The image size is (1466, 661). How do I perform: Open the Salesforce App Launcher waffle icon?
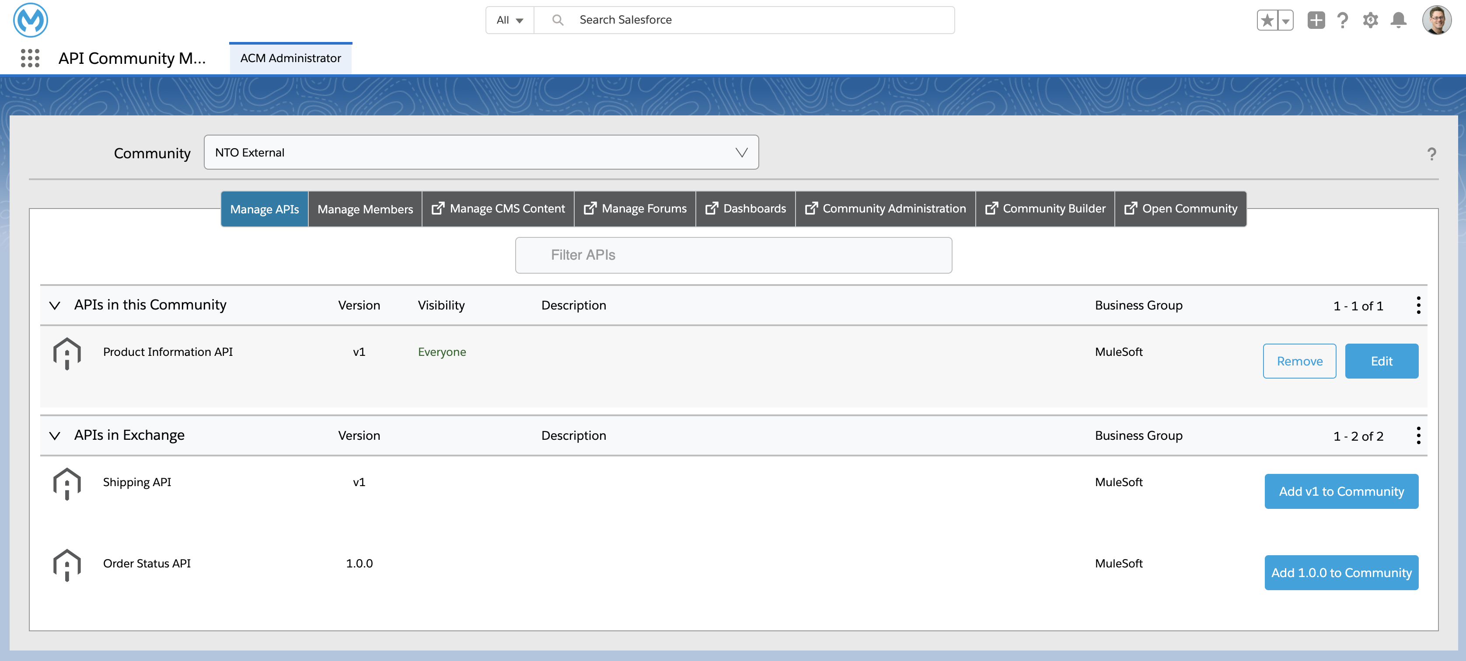[30, 57]
